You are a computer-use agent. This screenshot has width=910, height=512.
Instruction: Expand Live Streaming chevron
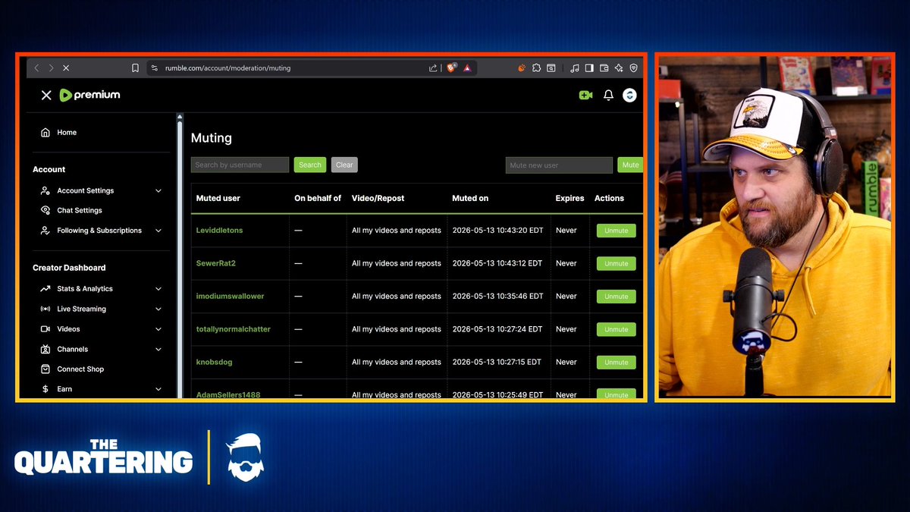pyautogui.click(x=158, y=309)
